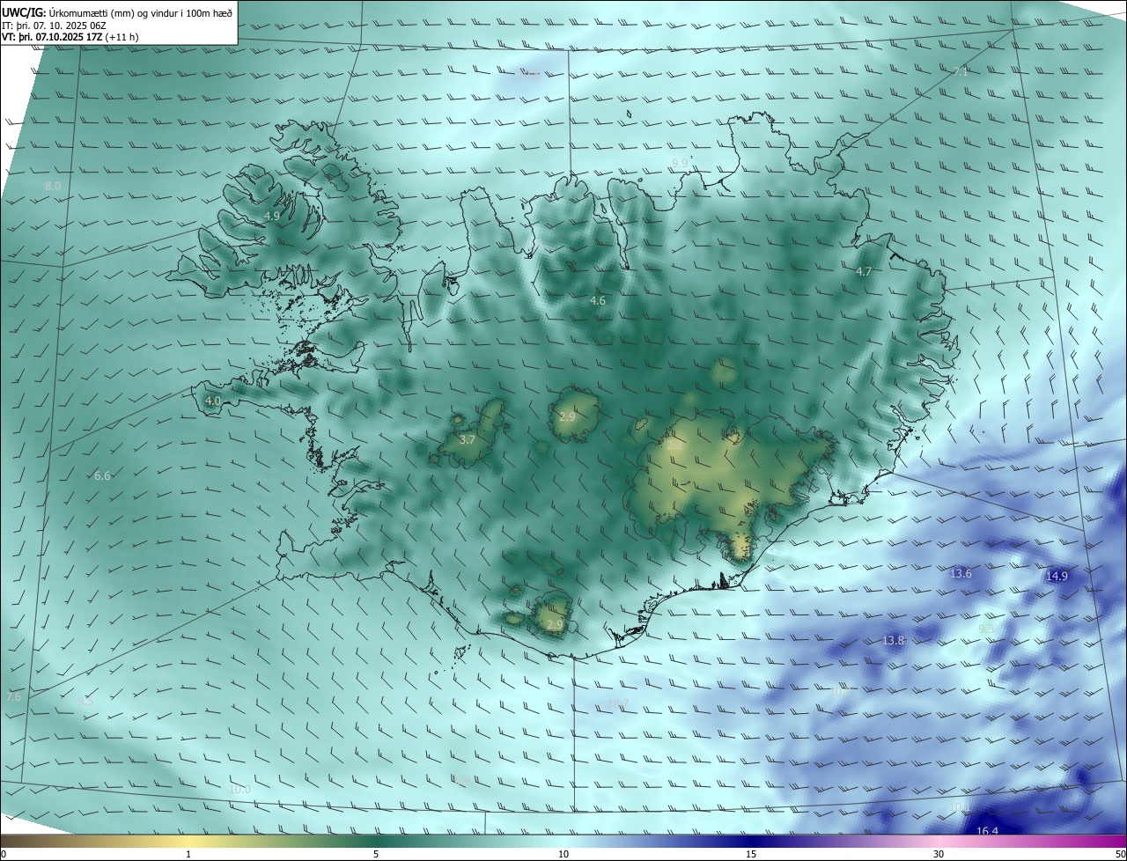The width and height of the screenshot is (1127, 861).
Task: Click the '50' tick on the color scale
Action: 1120,855
